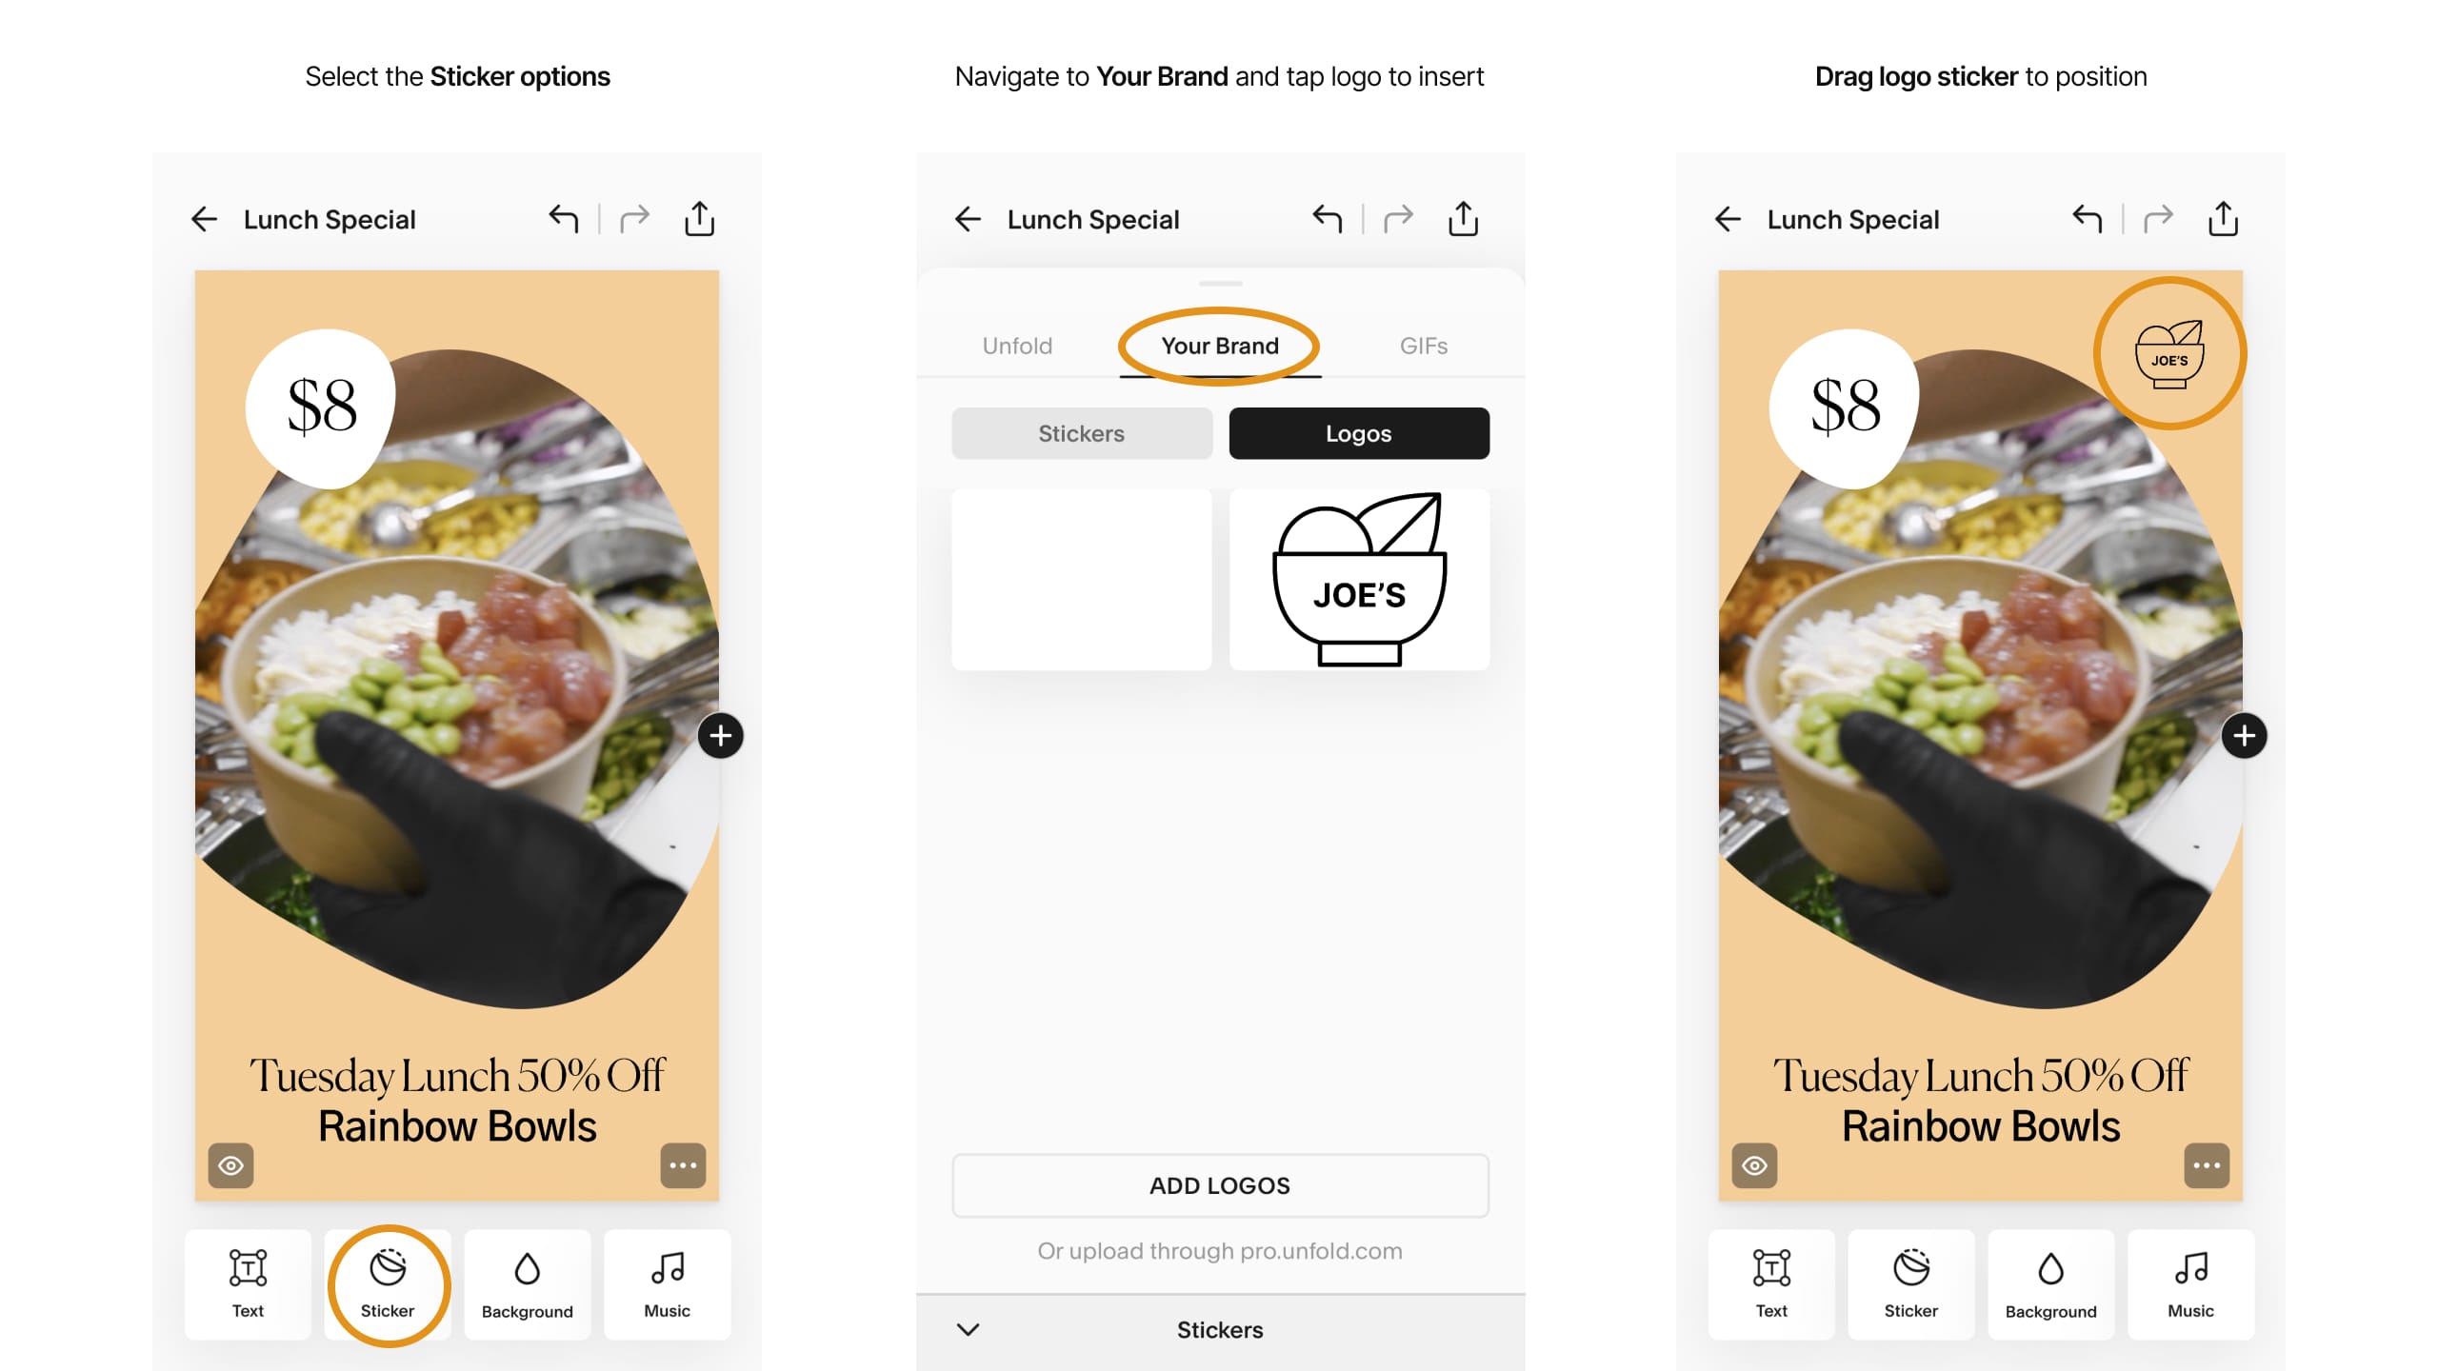Toggle visibility eye icon on story
Viewport: 2438px width, 1371px height.
coord(232,1165)
